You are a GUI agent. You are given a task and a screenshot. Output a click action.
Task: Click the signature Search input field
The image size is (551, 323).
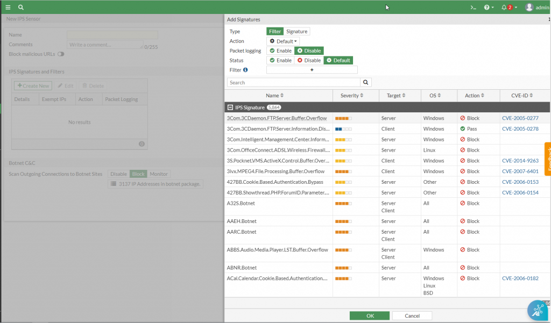293,83
